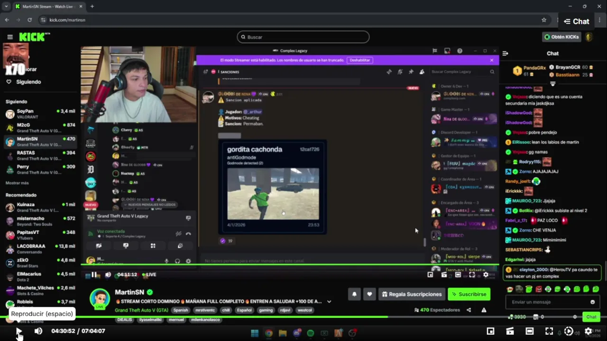Select the Spanish tag
This screenshot has height=341, width=607.
coord(181,310)
